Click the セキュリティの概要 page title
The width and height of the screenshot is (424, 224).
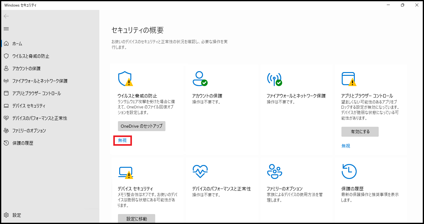coord(138,30)
